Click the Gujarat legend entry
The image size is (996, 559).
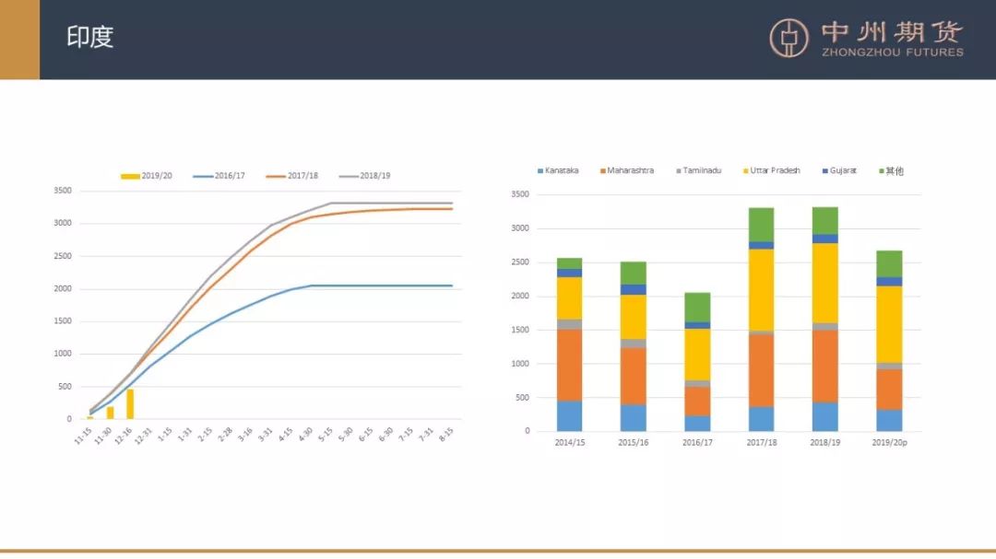pos(840,170)
